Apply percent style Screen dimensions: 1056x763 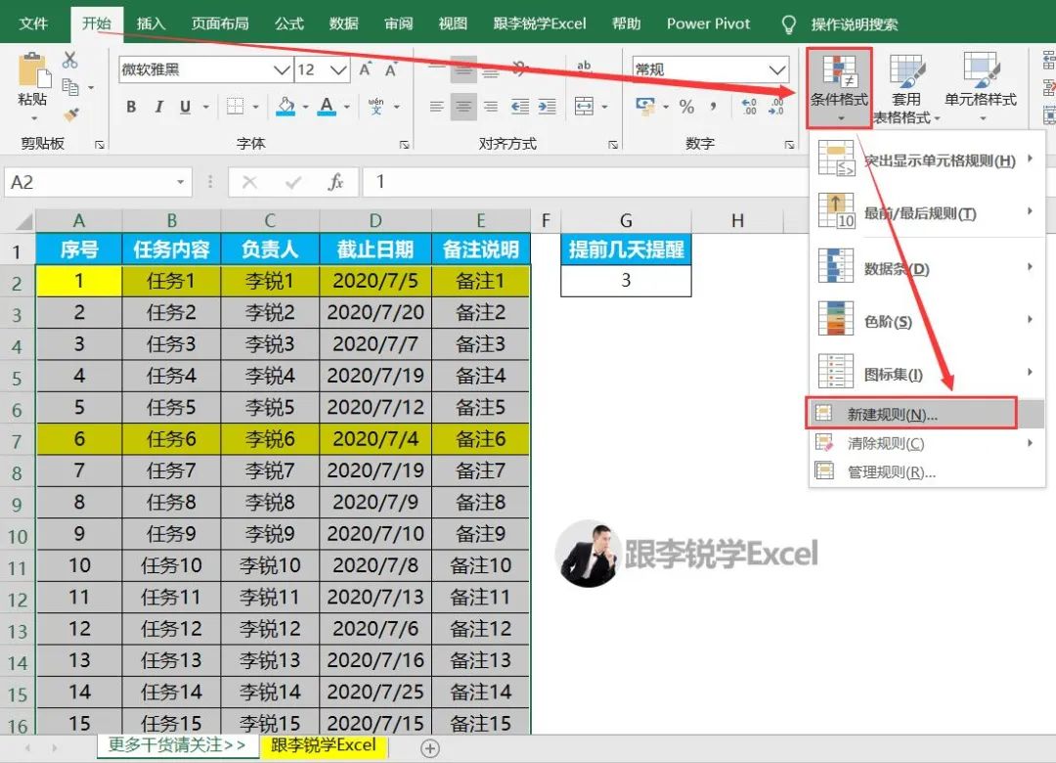click(686, 107)
